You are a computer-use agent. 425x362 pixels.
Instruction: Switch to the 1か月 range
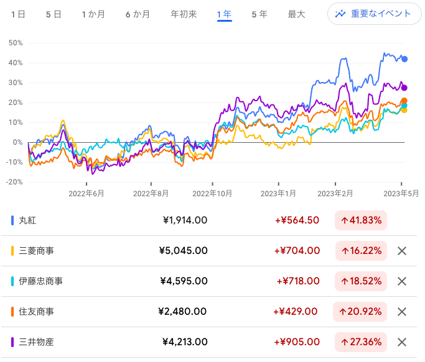[x=93, y=14]
